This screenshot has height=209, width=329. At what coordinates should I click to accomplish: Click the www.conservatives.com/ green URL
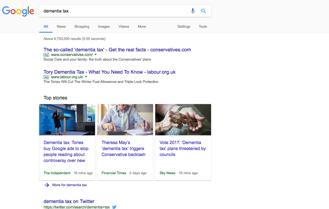(72, 55)
